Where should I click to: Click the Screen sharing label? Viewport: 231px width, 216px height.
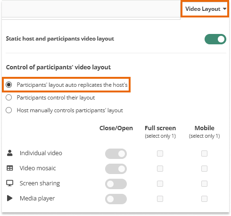tap(40, 183)
